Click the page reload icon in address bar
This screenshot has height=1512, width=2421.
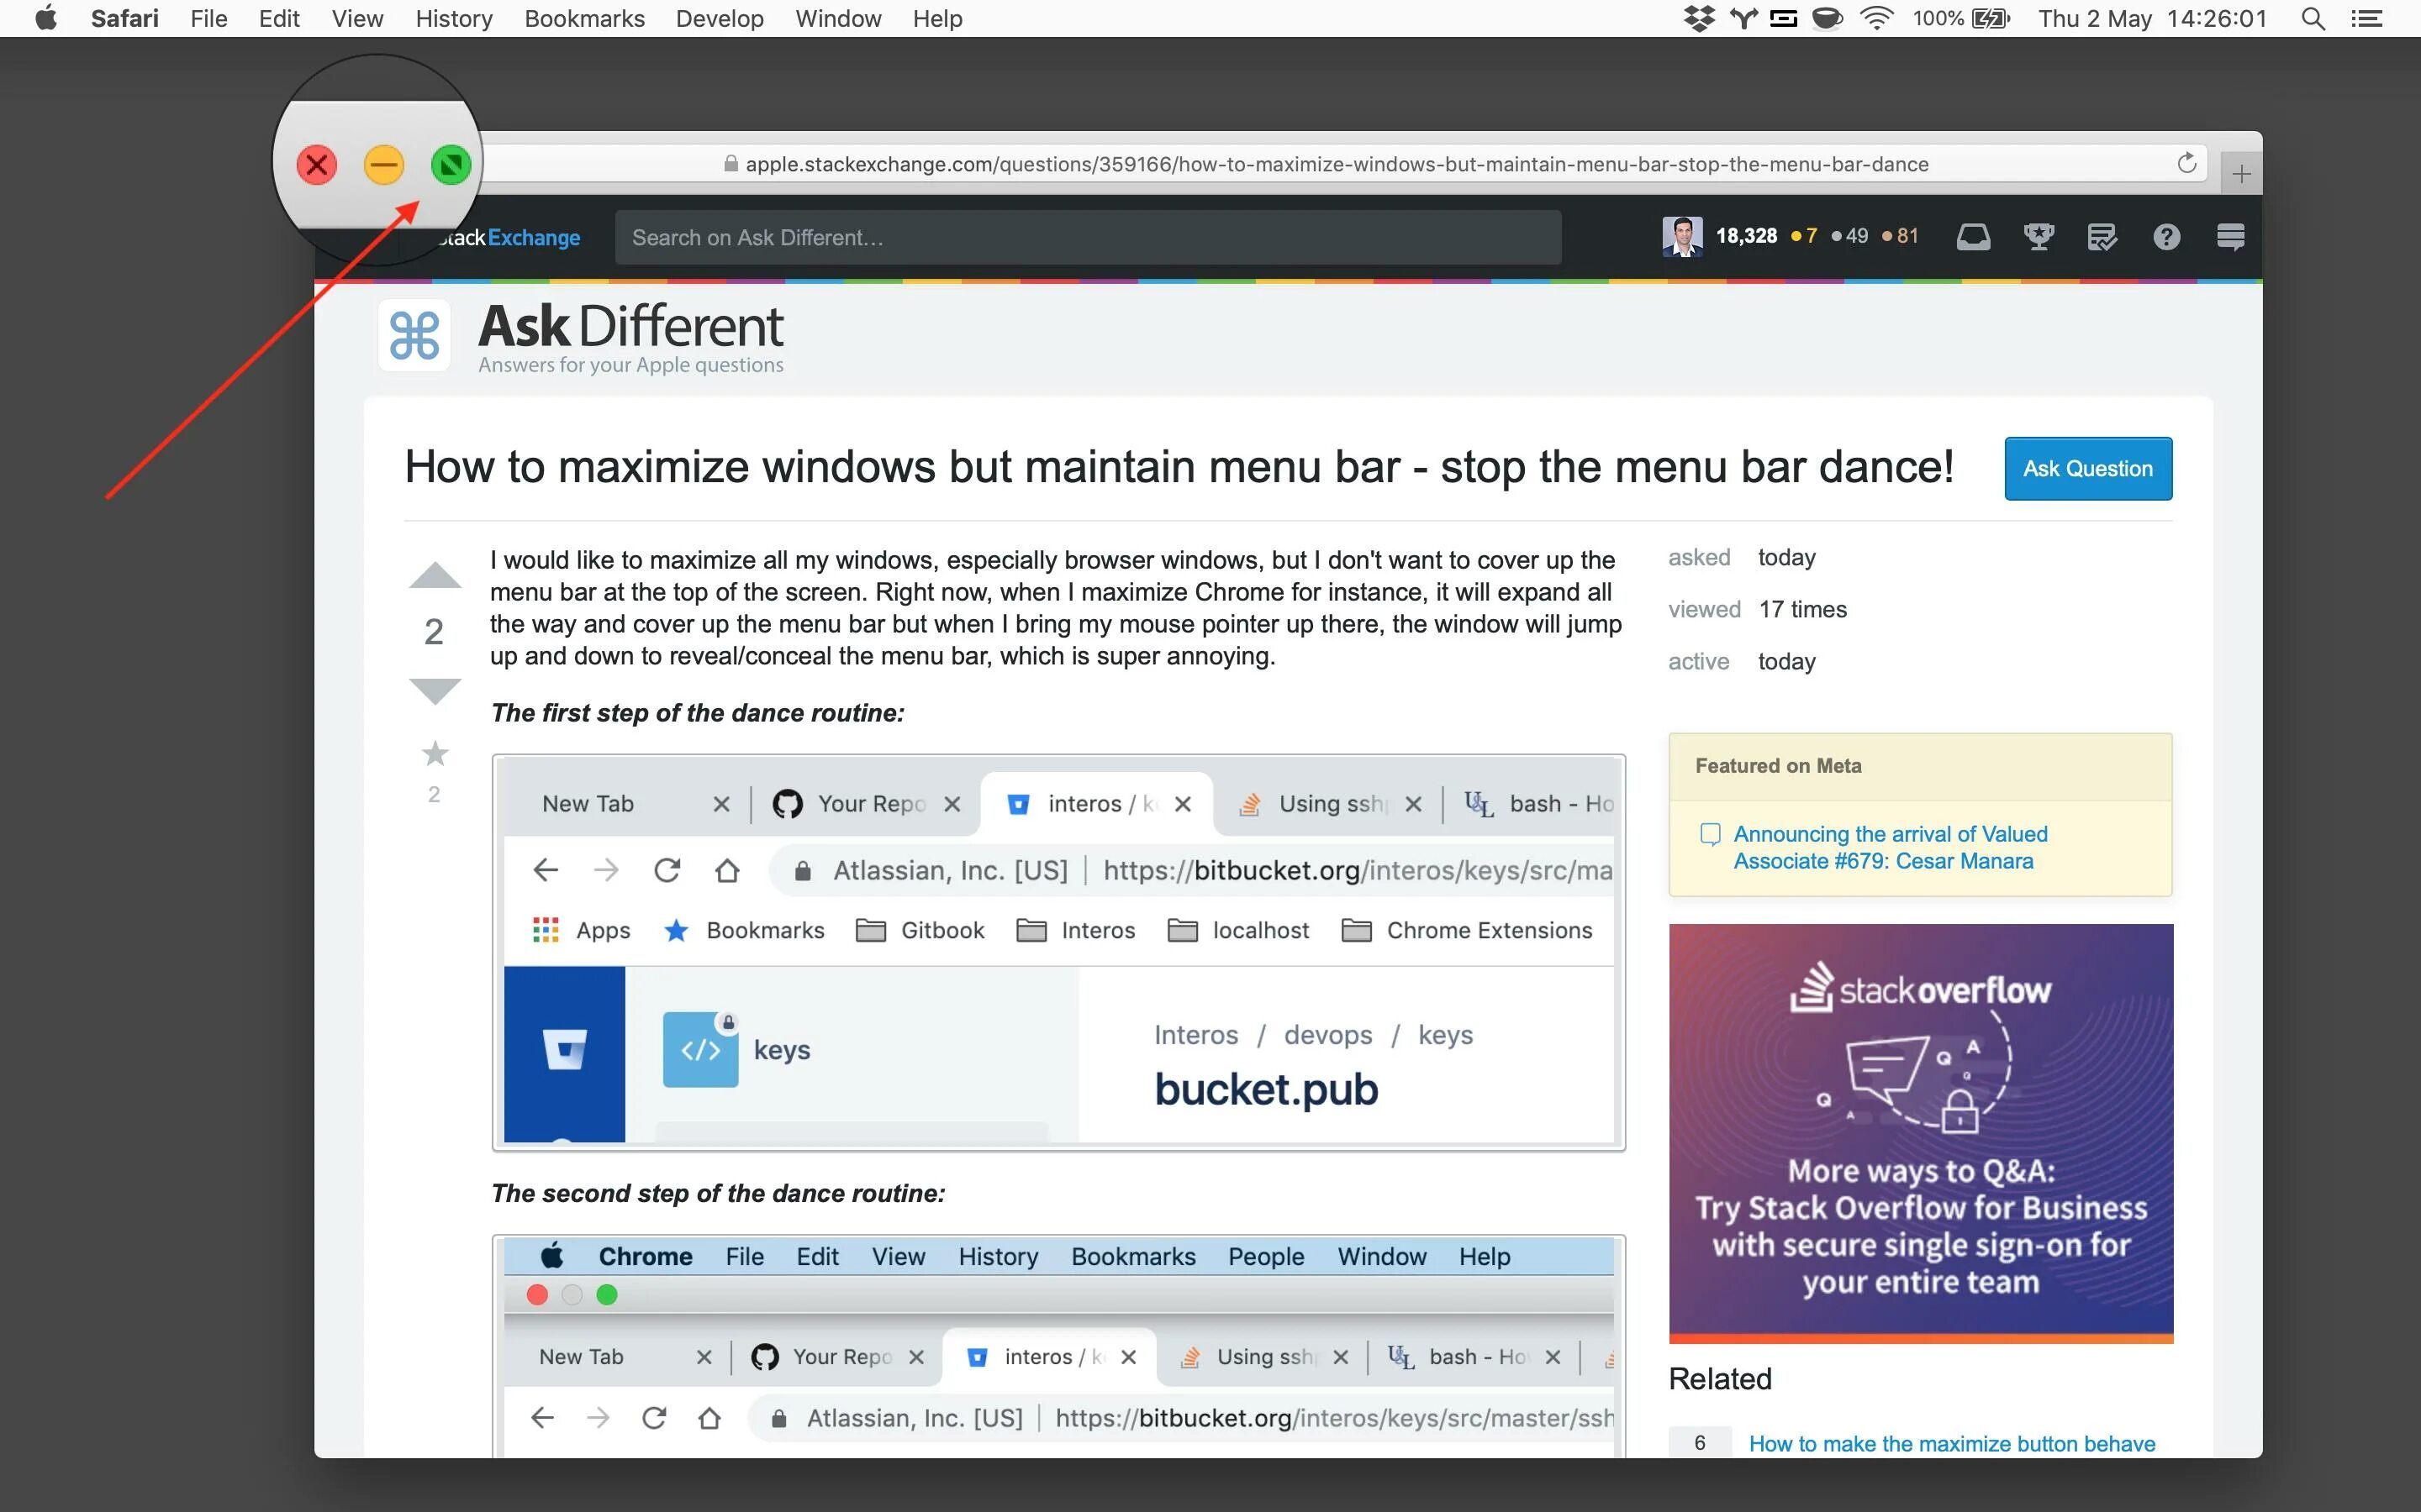pos(2186,164)
